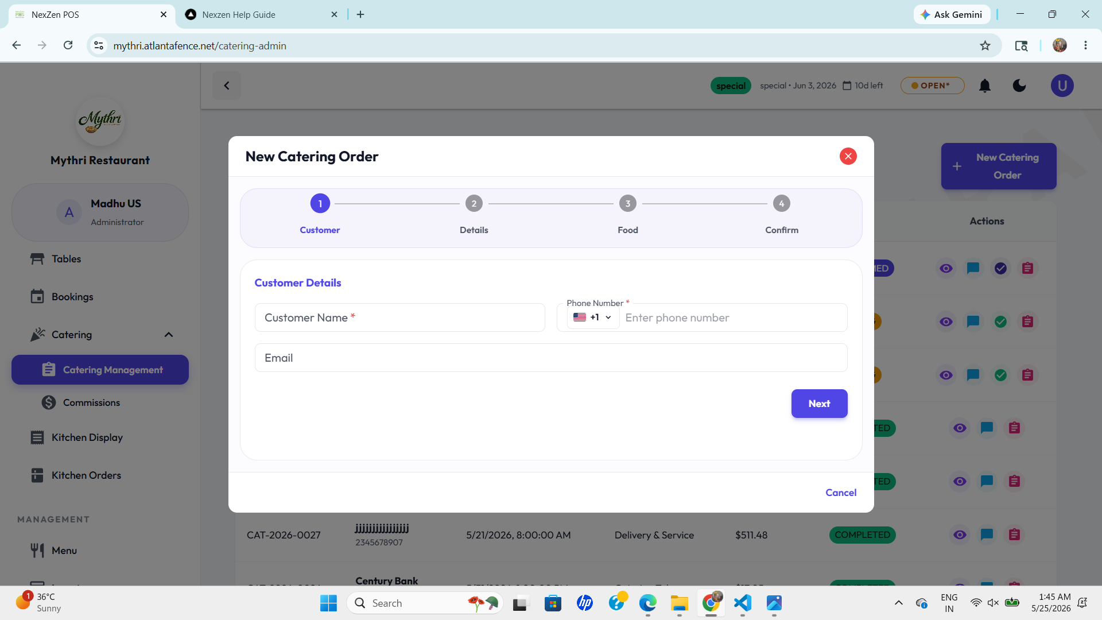
Task: Click first row clipboard icon
Action: click(1027, 268)
